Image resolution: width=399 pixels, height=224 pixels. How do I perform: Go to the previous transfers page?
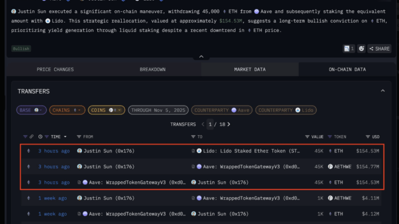[203, 124]
